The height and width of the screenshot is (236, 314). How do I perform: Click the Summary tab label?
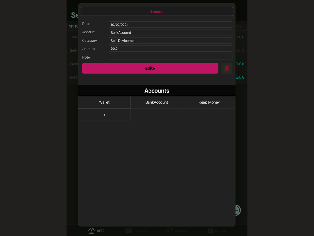181,231
